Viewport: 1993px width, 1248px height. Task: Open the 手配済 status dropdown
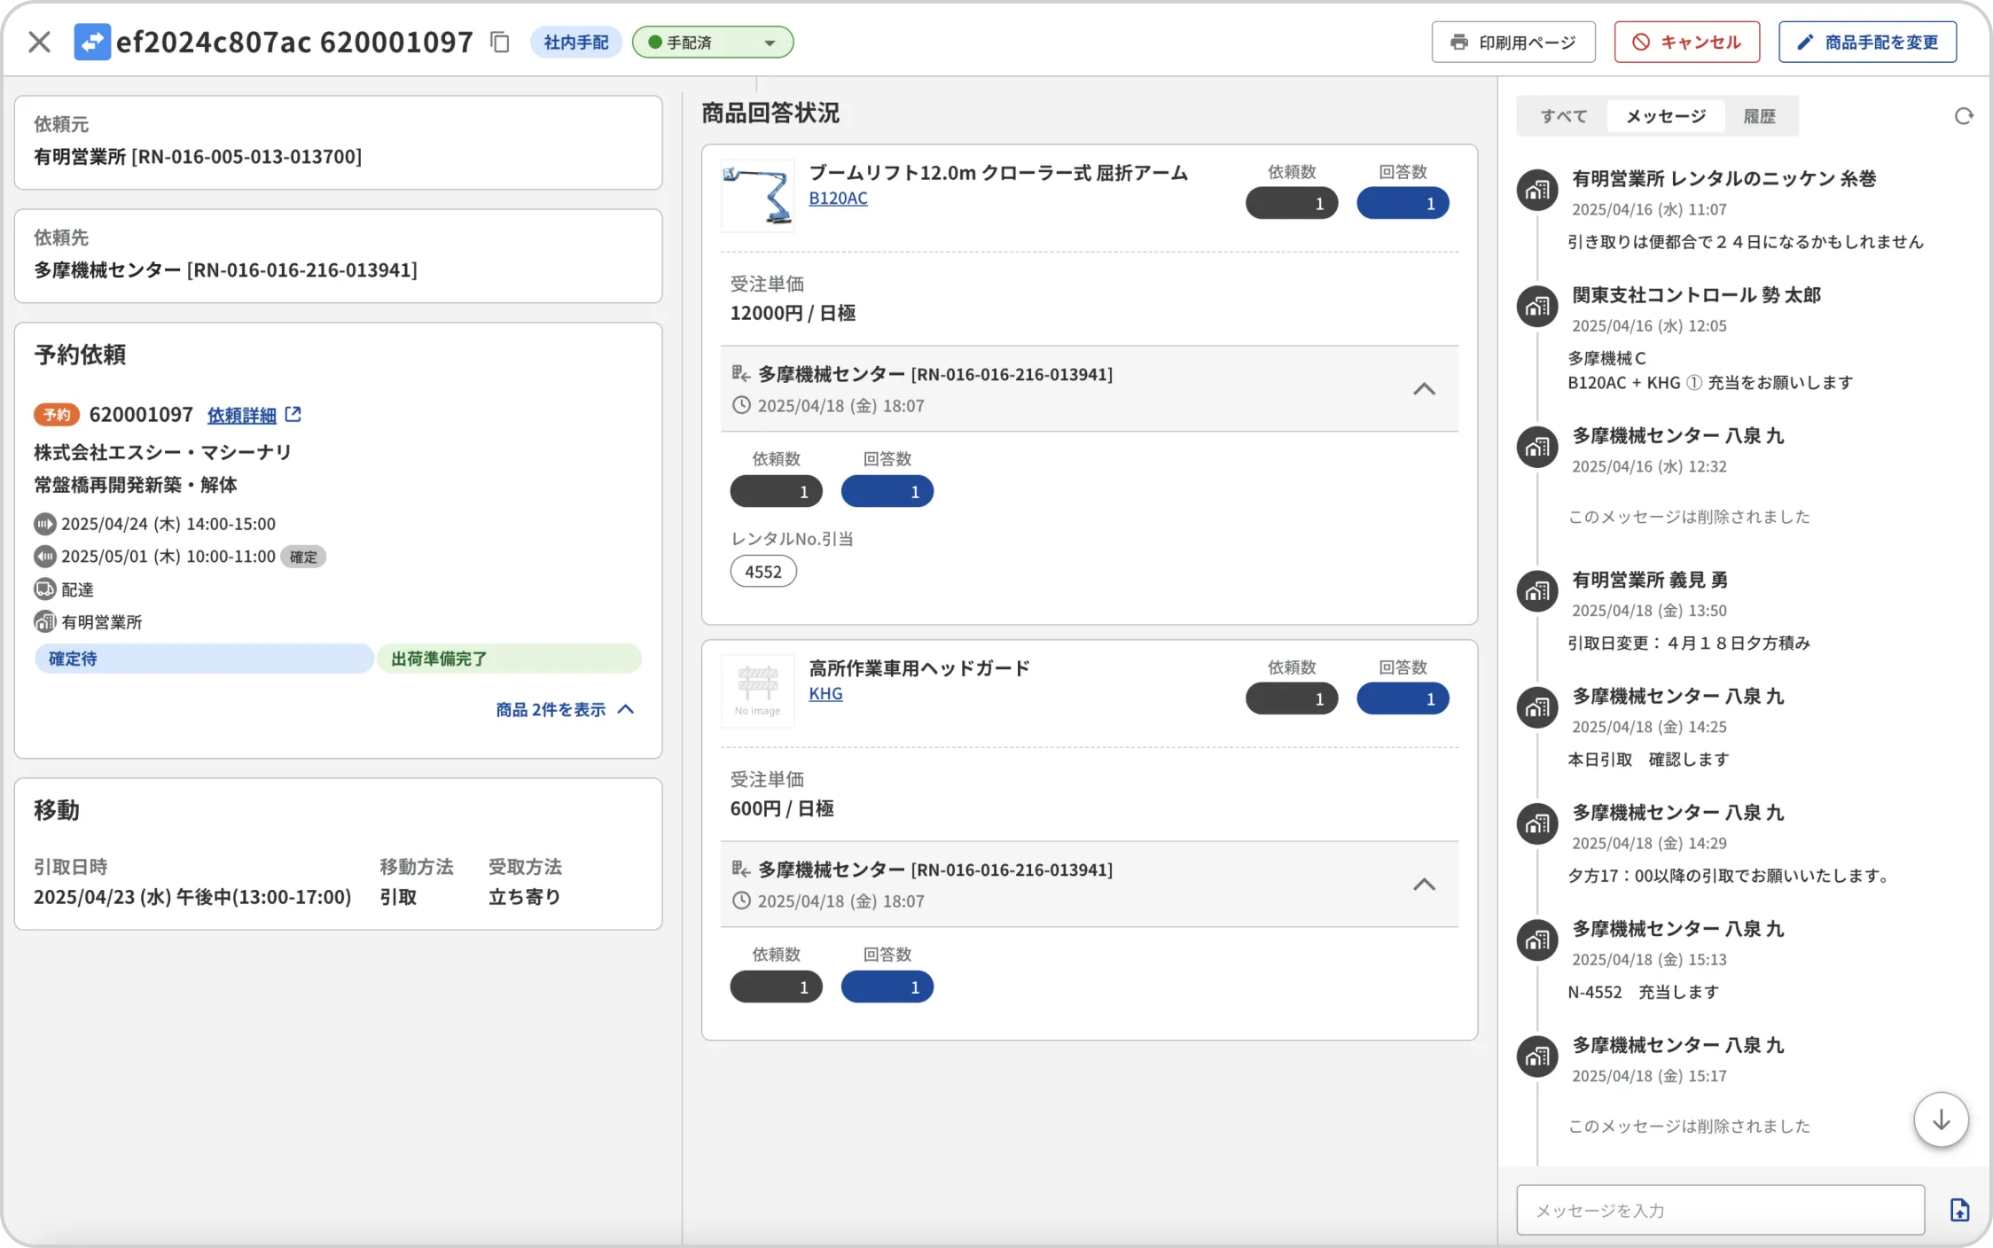click(713, 42)
